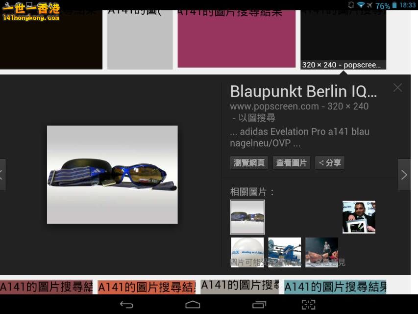418x314 pixels.
Task: Open the Blaupunkt Berlin IQ title link
Action: 303,92
